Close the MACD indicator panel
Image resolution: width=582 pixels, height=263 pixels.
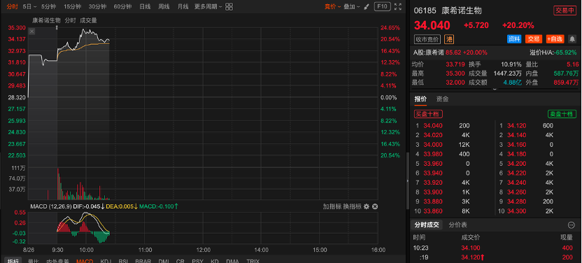(x=375, y=206)
